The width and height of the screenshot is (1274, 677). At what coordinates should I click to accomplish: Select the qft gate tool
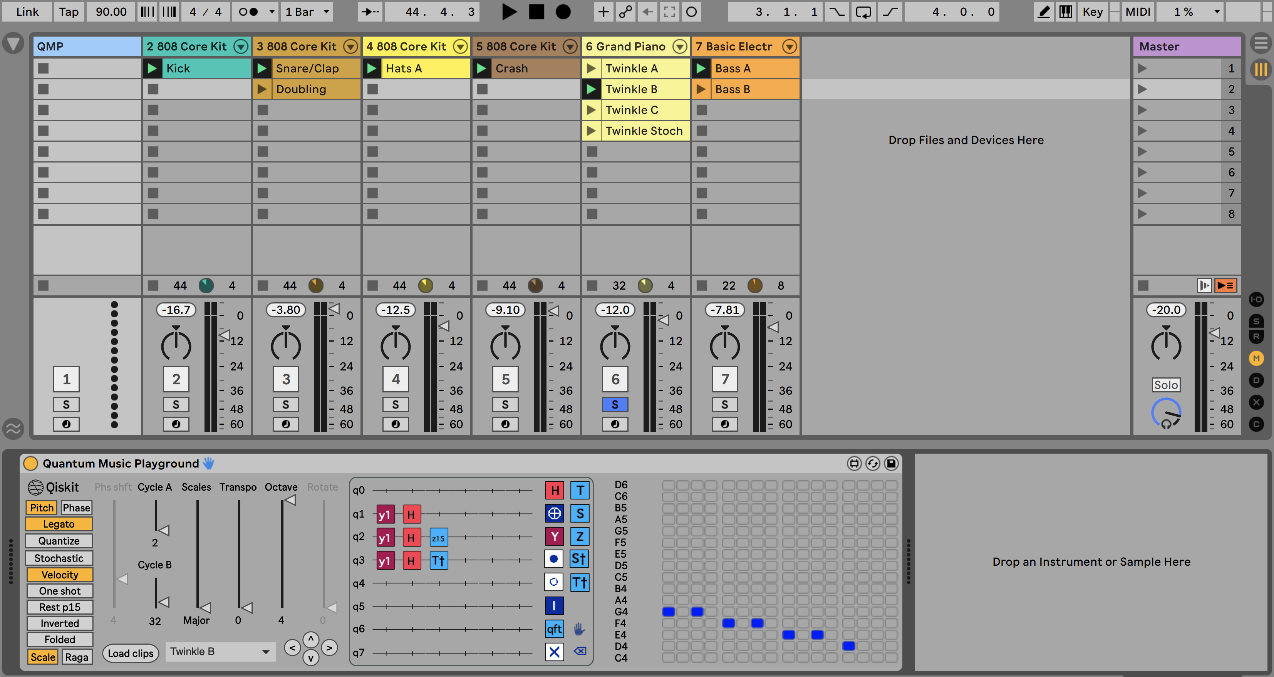point(555,629)
